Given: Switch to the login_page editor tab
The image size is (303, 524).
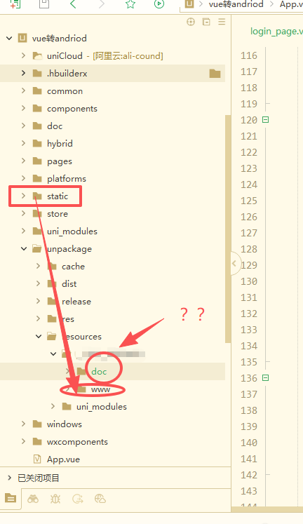Looking at the screenshot, I should [276, 32].
